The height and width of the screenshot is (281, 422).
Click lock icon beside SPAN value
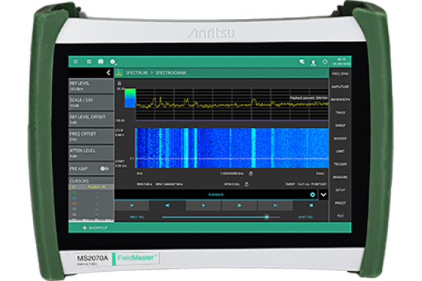(x=247, y=184)
